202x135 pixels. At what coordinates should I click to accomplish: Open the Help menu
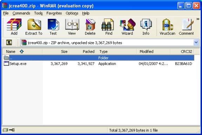coord(86,13)
